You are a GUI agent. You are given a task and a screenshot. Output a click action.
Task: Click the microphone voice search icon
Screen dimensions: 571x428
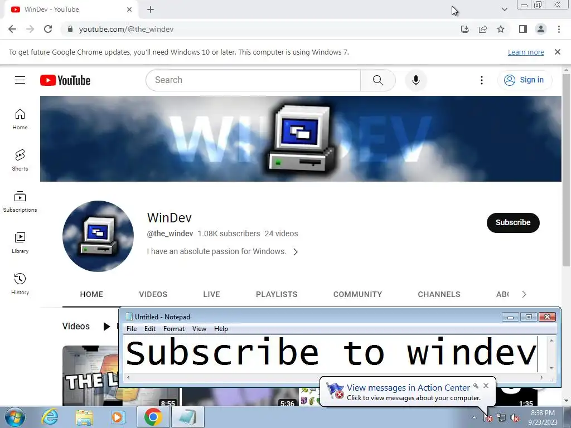[416, 80]
